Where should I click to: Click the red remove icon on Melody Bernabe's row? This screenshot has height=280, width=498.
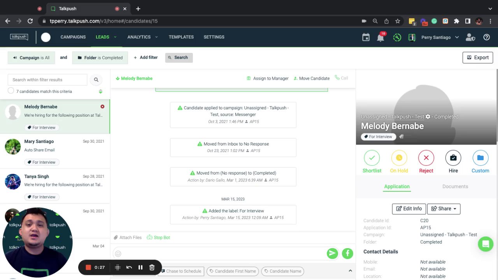point(102,107)
